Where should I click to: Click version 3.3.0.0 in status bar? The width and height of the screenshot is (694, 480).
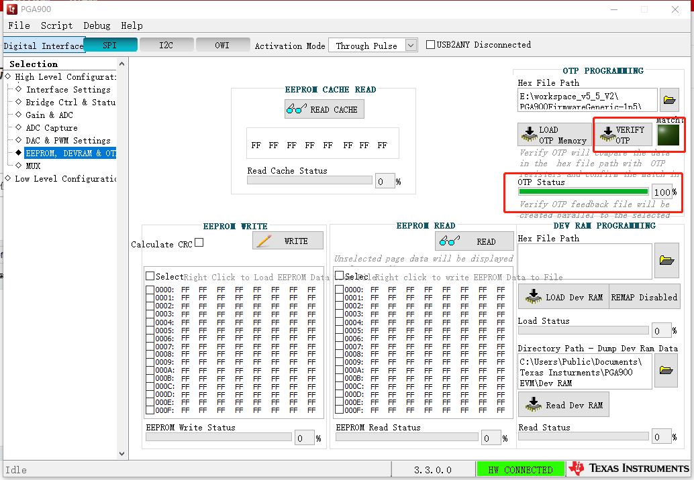pos(433,470)
